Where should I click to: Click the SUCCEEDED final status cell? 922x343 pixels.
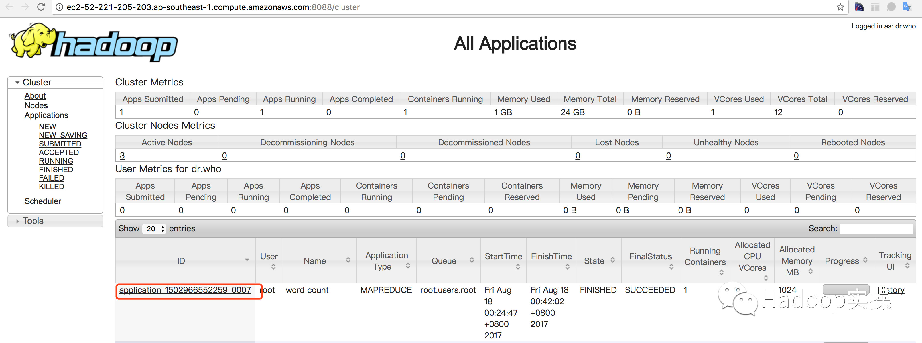[650, 290]
